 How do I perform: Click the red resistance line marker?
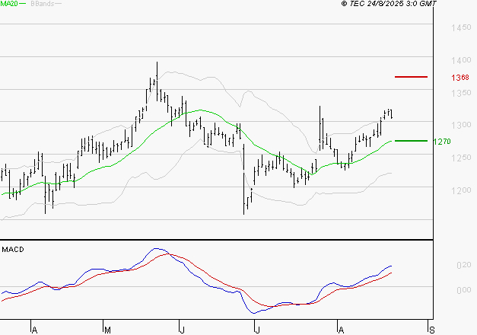pos(411,77)
